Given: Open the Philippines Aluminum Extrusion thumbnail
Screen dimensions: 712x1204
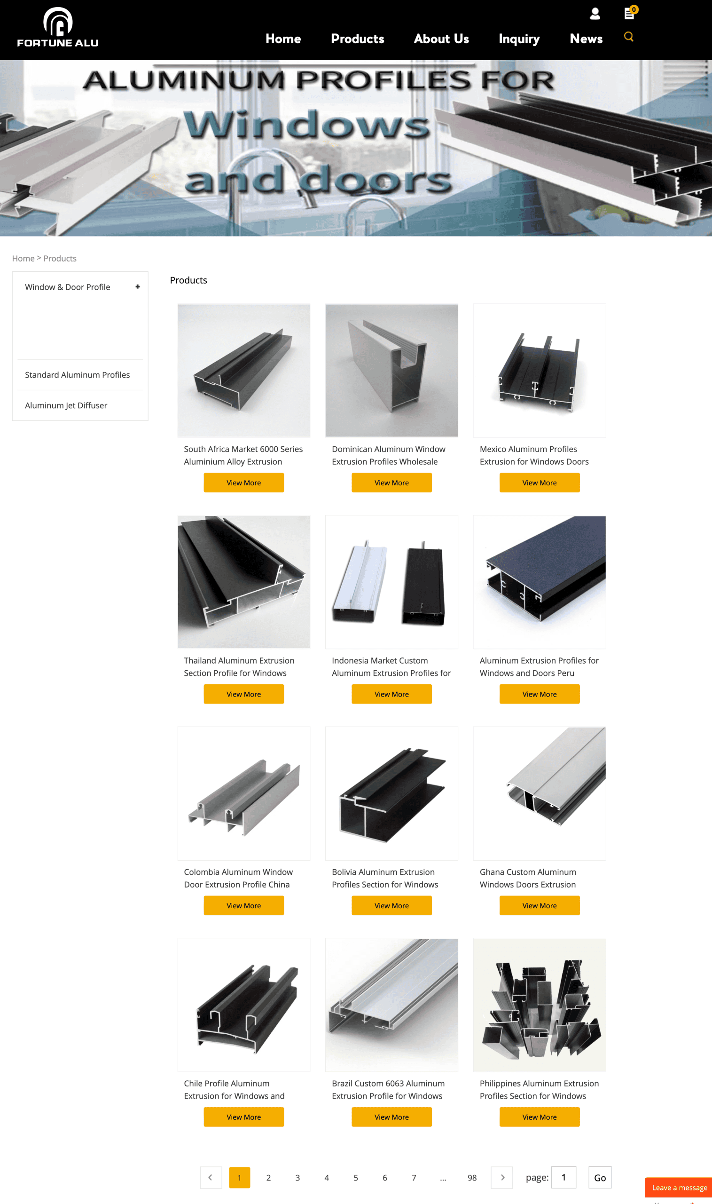Looking at the screenshot, I should point(539,1004).
